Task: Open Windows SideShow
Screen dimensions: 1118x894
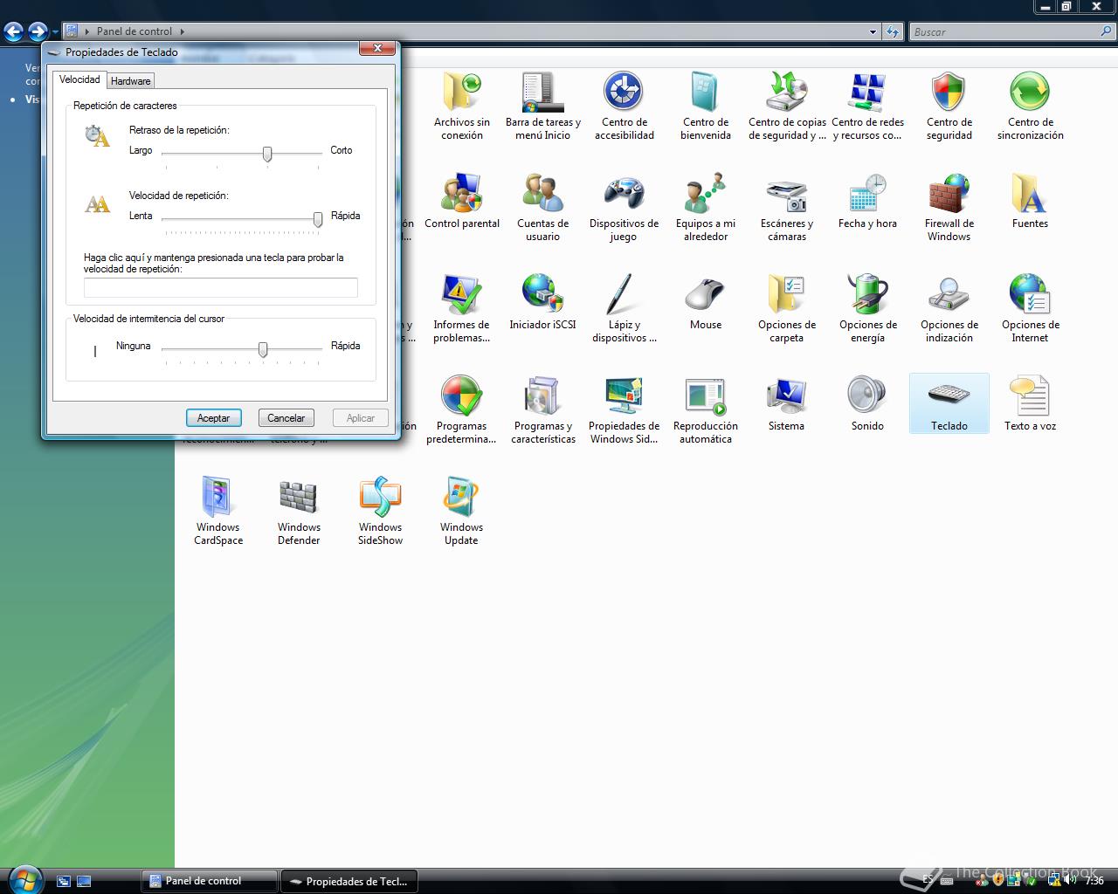Action: 380,512
